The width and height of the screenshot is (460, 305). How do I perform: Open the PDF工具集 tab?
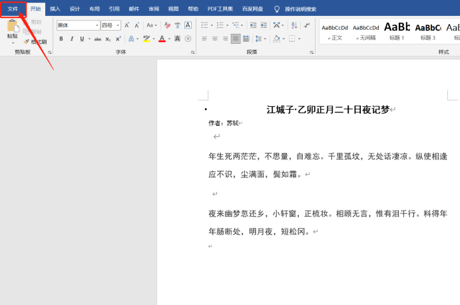tap(220, 9)
